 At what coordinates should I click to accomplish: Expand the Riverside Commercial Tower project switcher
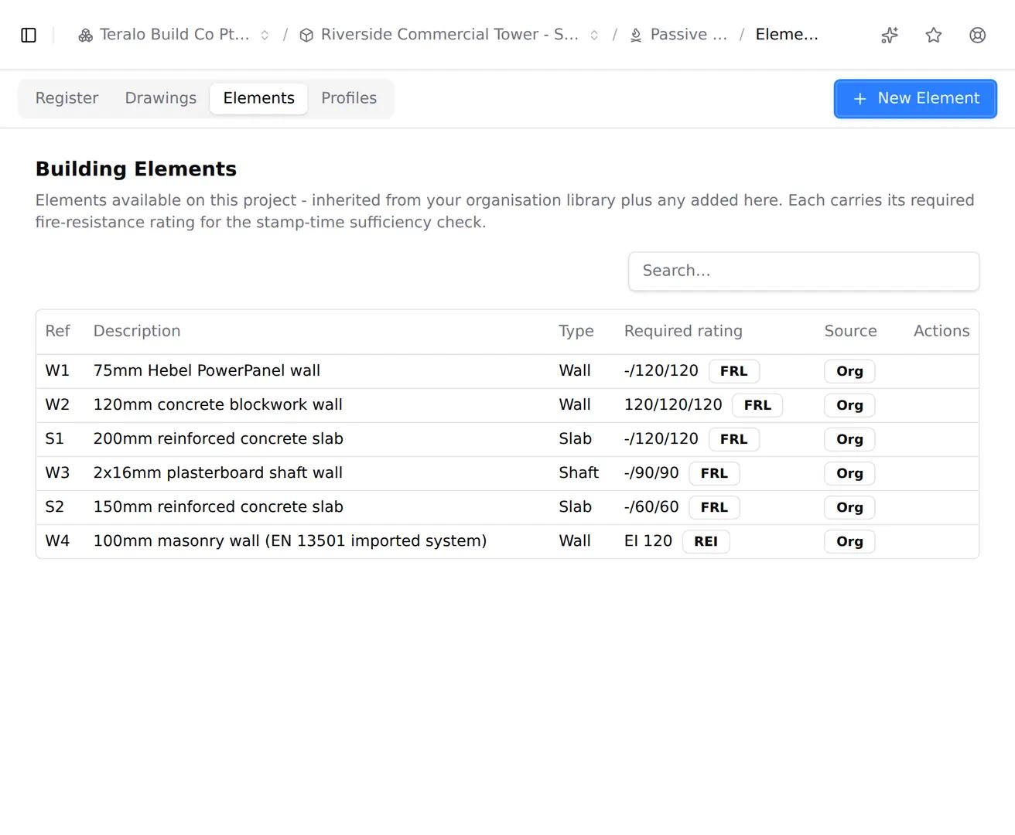coord(594,35)
